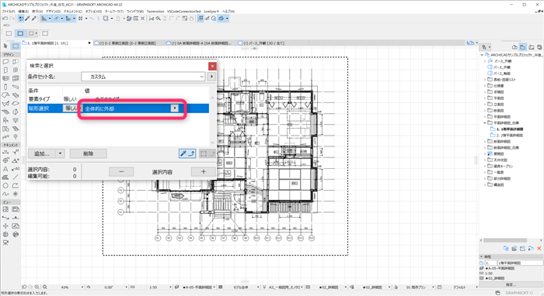This screenshot has height=296, width=544.
Task: Choose the Circle drawing tool in toolbox
Action: (5, 186)
